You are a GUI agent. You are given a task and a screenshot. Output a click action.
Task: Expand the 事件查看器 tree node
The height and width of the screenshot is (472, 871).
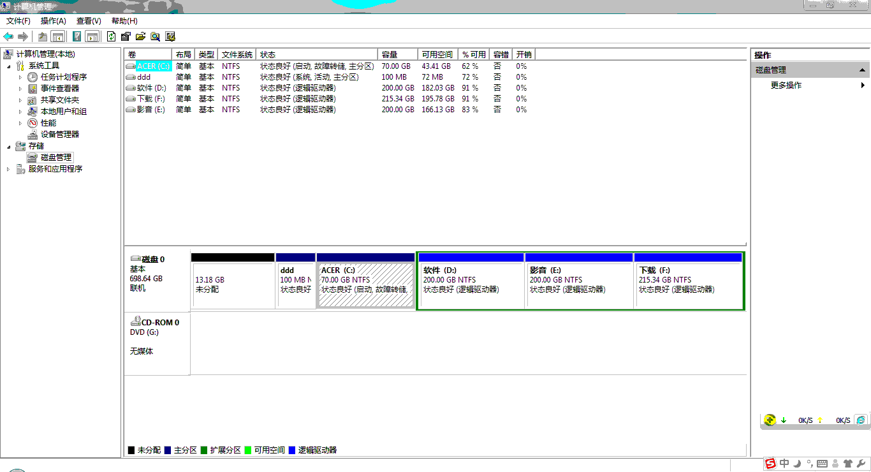click(x=20, y=89)
